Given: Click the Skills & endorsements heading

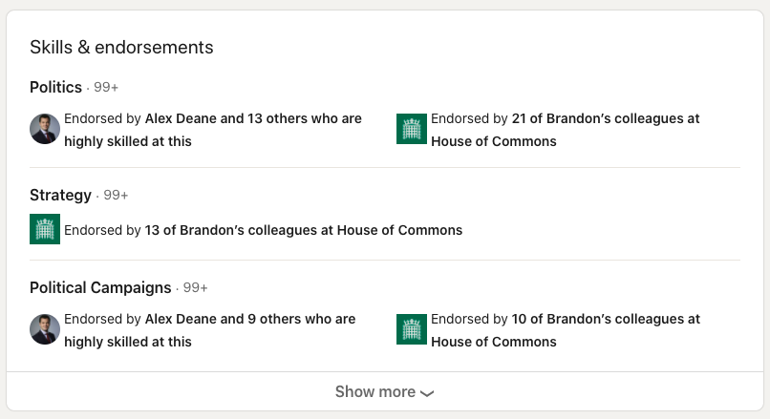Looking at the screenshot, I should [121, 47].
